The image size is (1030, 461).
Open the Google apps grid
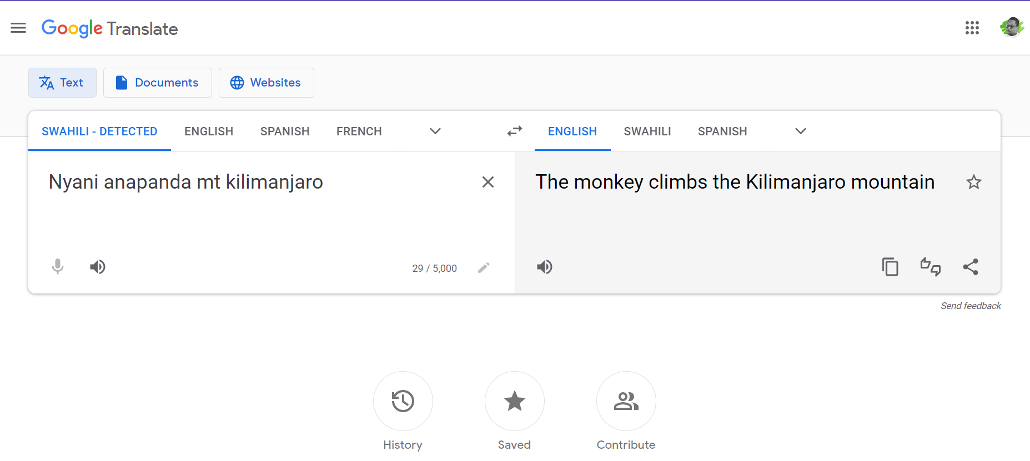click(x=972, y=28)
